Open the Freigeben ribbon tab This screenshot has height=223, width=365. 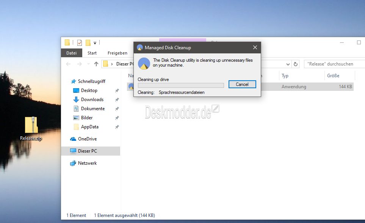[x=117, y=53]
